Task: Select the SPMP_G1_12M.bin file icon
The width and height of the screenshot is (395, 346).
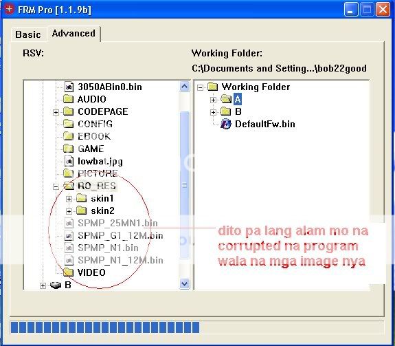Action: point(69,235)
